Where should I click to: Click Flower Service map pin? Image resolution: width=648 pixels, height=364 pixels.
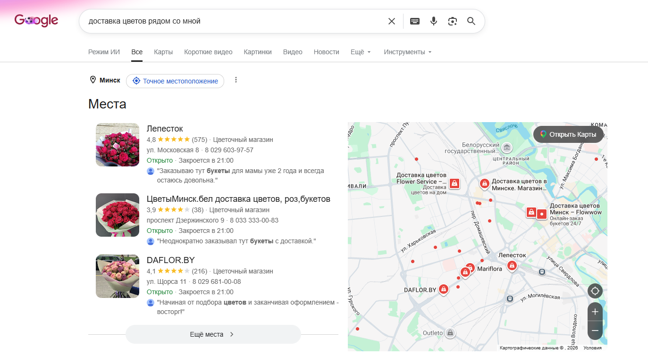(454, 183)
